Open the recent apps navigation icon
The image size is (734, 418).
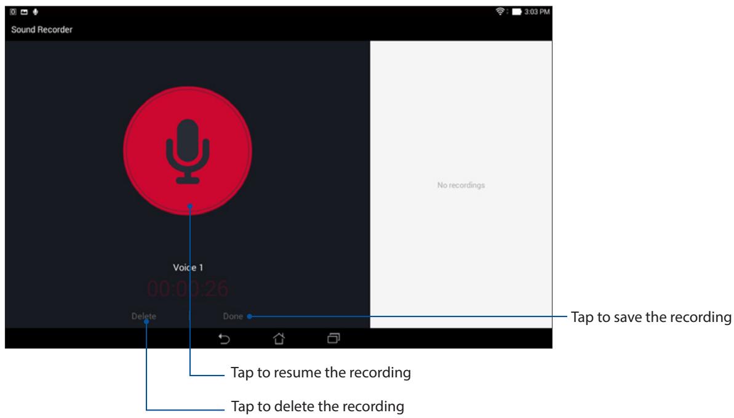point(333,339)
